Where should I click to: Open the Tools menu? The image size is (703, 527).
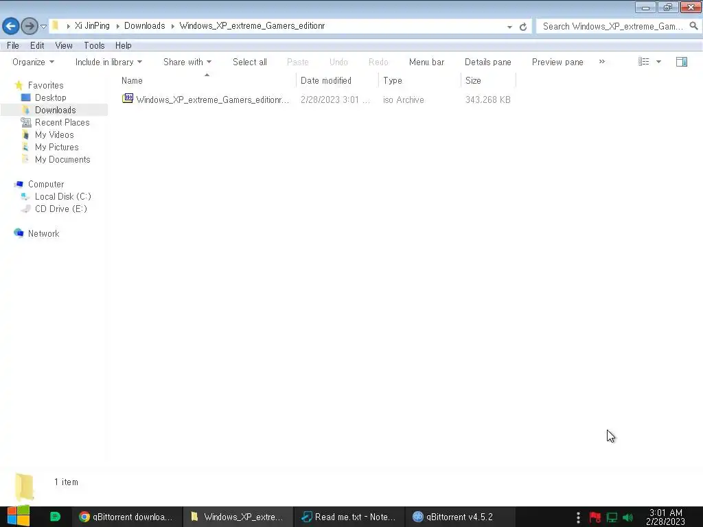94,45
